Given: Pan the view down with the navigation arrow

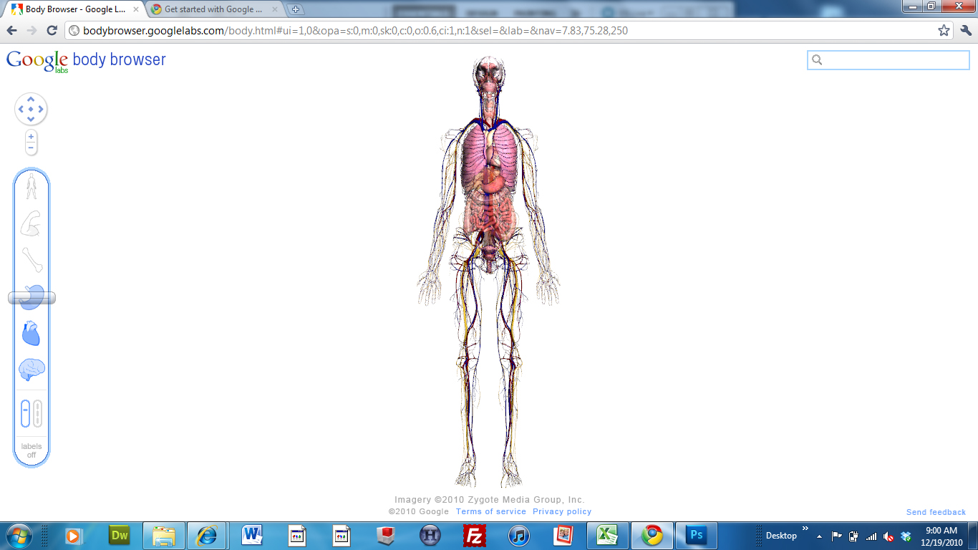Looking at the screenshot, I should tap(31, 119).
